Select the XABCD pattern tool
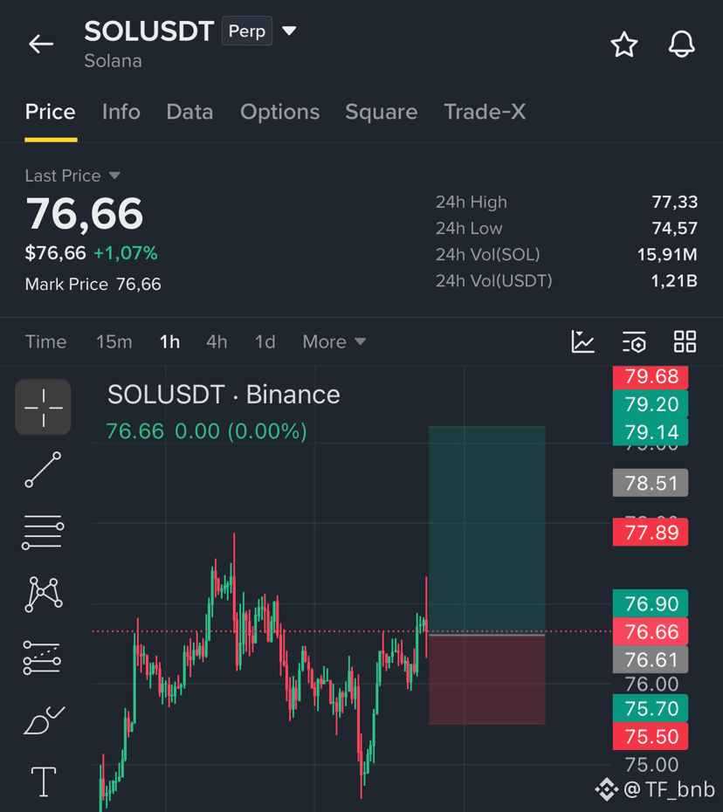The width and height of the screenshot is (723, 812). tap(44, 594)
